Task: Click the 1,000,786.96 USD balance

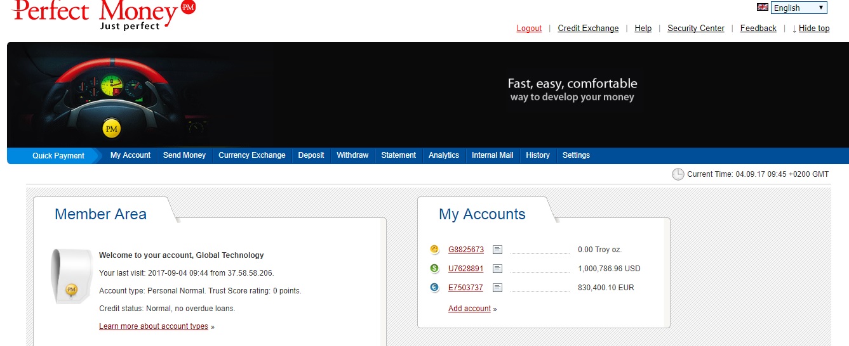Action: (609, 269)
